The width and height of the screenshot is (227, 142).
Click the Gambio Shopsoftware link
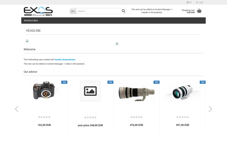click(x=65, y=59)
